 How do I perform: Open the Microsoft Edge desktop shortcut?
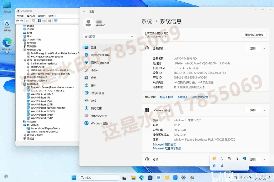[7, 45]
